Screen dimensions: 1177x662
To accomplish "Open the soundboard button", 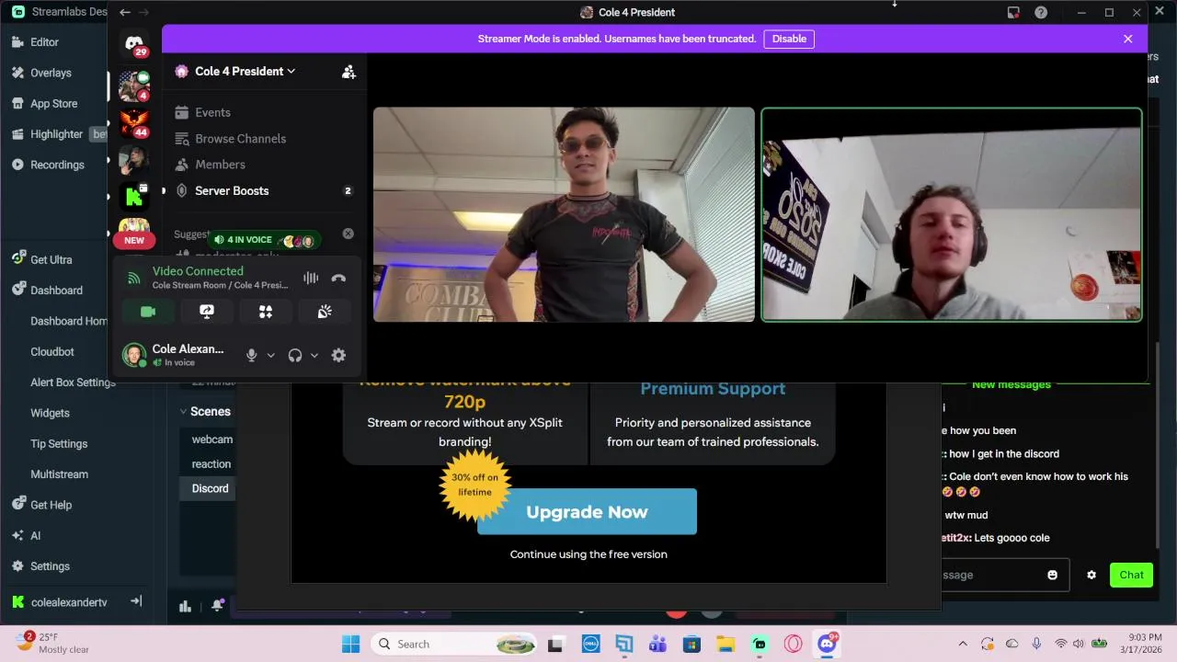I will (325, 313).
